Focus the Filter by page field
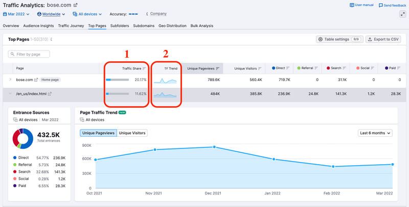The width and height of the screenshot is (409, 207). point(29,54)
